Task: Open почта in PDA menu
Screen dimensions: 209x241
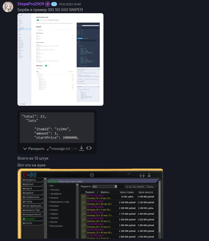Action: coord(33,223)
